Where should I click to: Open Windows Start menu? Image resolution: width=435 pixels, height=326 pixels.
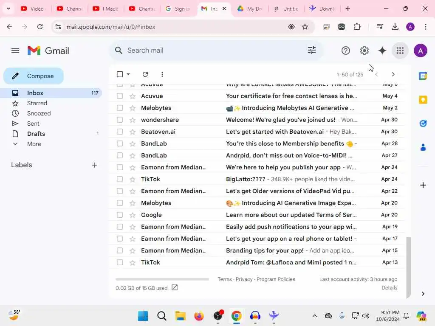(x=143, y=316)
